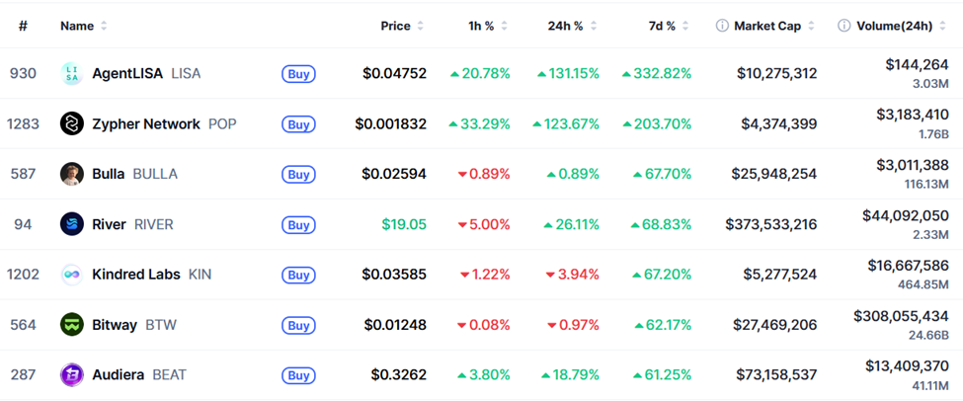Click the Zypher Network coin logo
The height and width of the screenshot is (401, 963).
71,123
